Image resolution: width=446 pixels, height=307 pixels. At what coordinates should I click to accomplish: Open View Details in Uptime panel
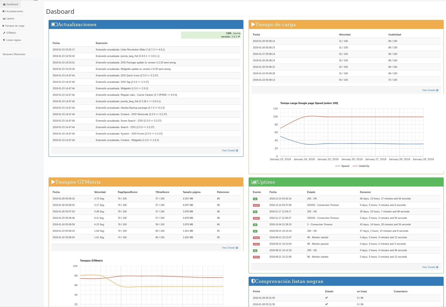pos(430,267)
